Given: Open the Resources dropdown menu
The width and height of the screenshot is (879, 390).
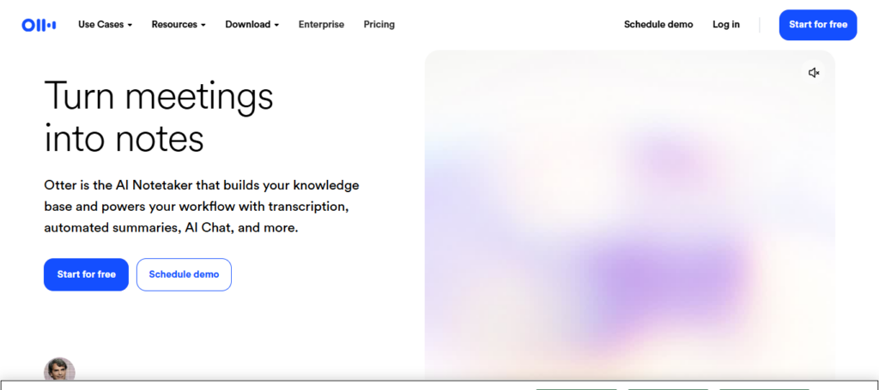Looking at the screenshot, I should pyautogui.click(x=179, y=25).
